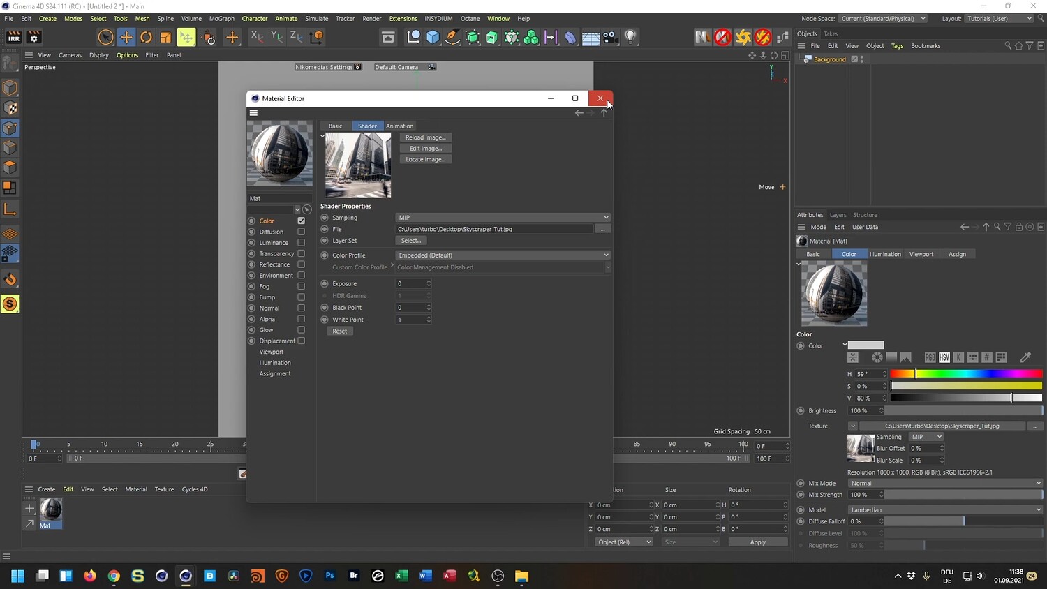Open the Mix Mode dropdown
The image size is (1047, 589).
pos(946,483)
